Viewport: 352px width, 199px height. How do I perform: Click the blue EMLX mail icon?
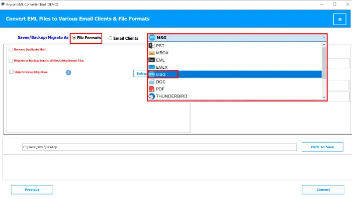pyautogui.click(x=152, y=67)
